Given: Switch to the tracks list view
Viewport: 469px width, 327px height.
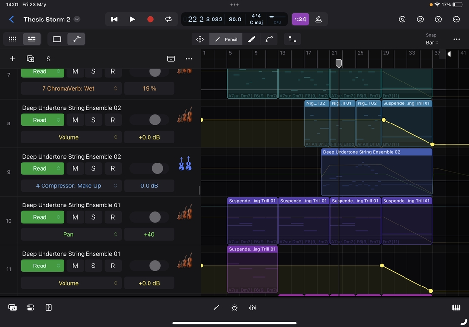Looking at the screenshot, I should [32, 39].
